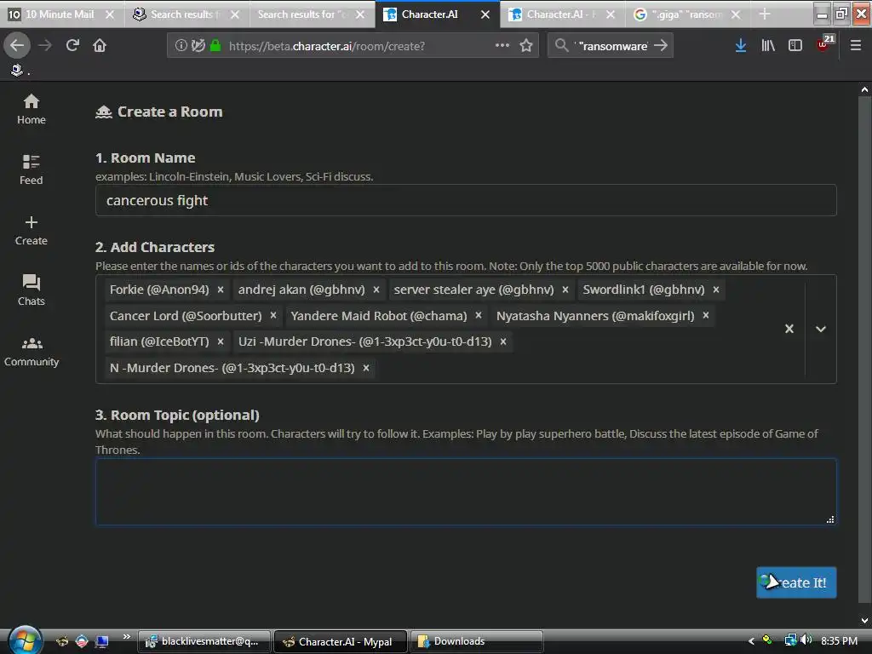Click the Create It! button
The width and height of the screenshot is (872, 654).
(x=796, y=582)
